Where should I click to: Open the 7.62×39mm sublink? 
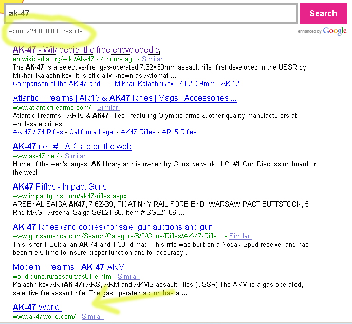point(197,83)
